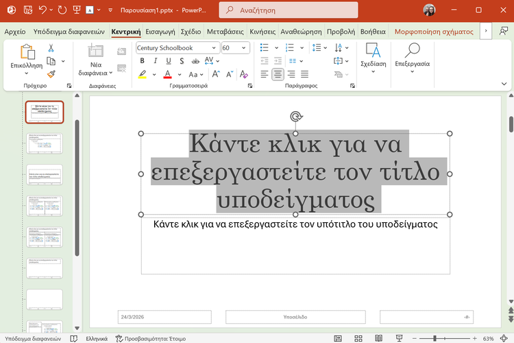514x343 pixels.
Task: Click the Cut scissors icon
Action: (x=51, y=49)
